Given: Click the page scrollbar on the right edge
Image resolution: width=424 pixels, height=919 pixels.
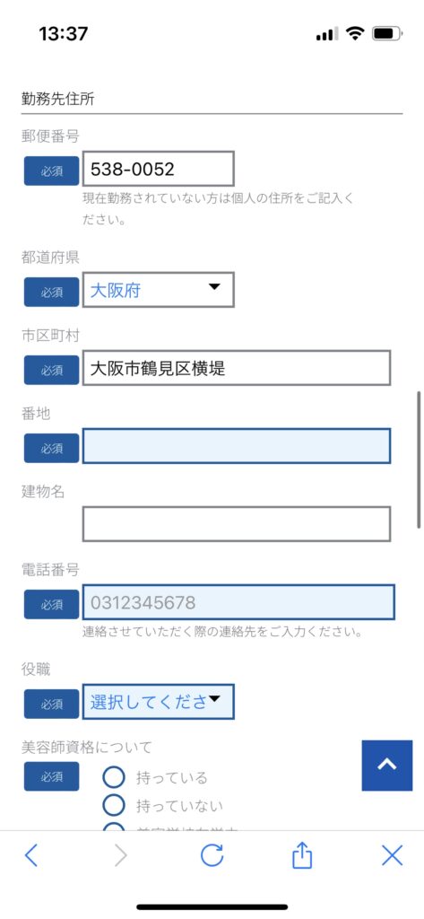Looking at the screenshot, I should (419, 460).
